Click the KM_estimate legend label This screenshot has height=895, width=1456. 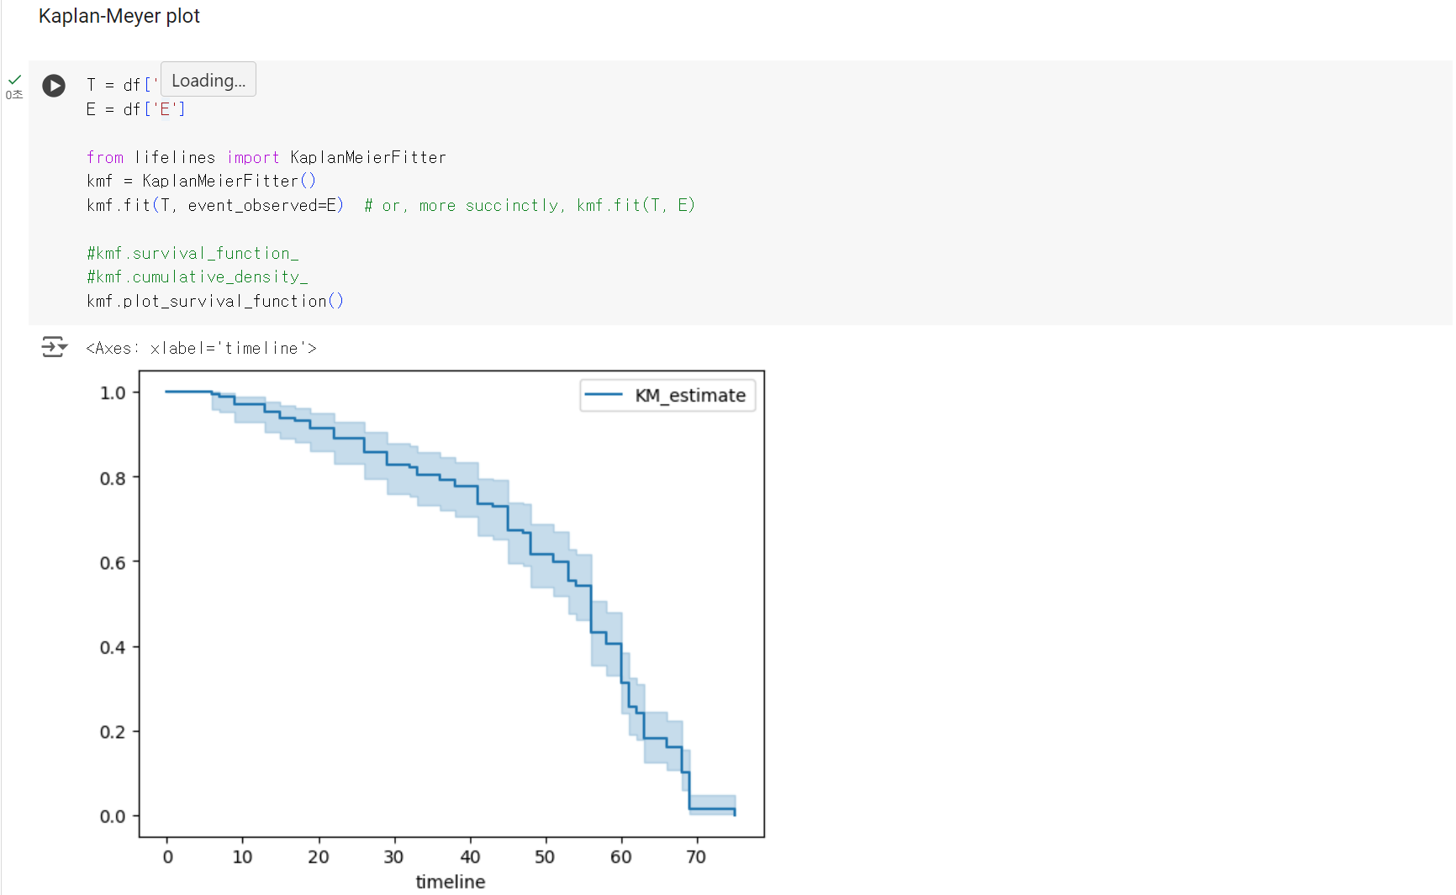(x=689, y=395)
